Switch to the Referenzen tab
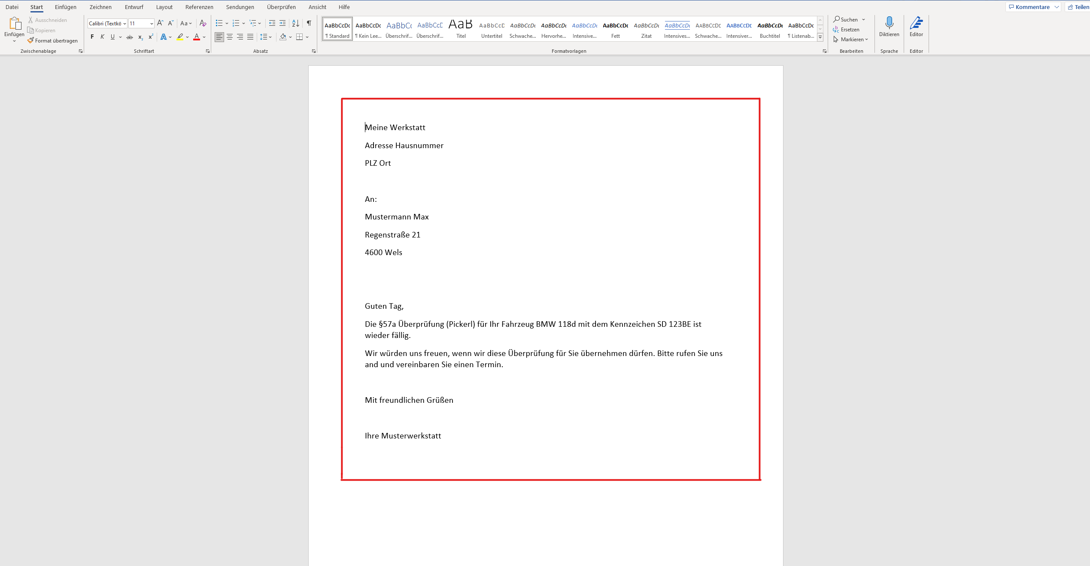This screenshot has width=1090, height=566. pos(199,7)
